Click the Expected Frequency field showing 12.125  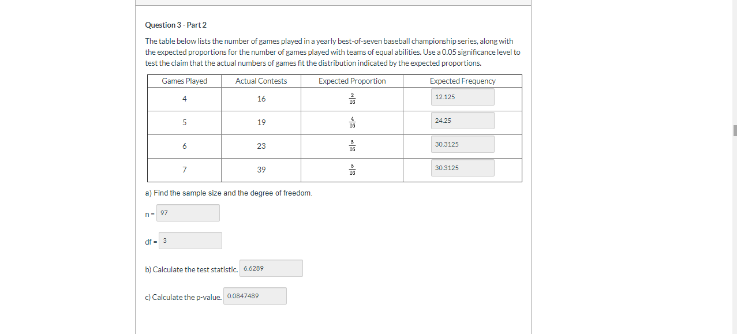462,97
